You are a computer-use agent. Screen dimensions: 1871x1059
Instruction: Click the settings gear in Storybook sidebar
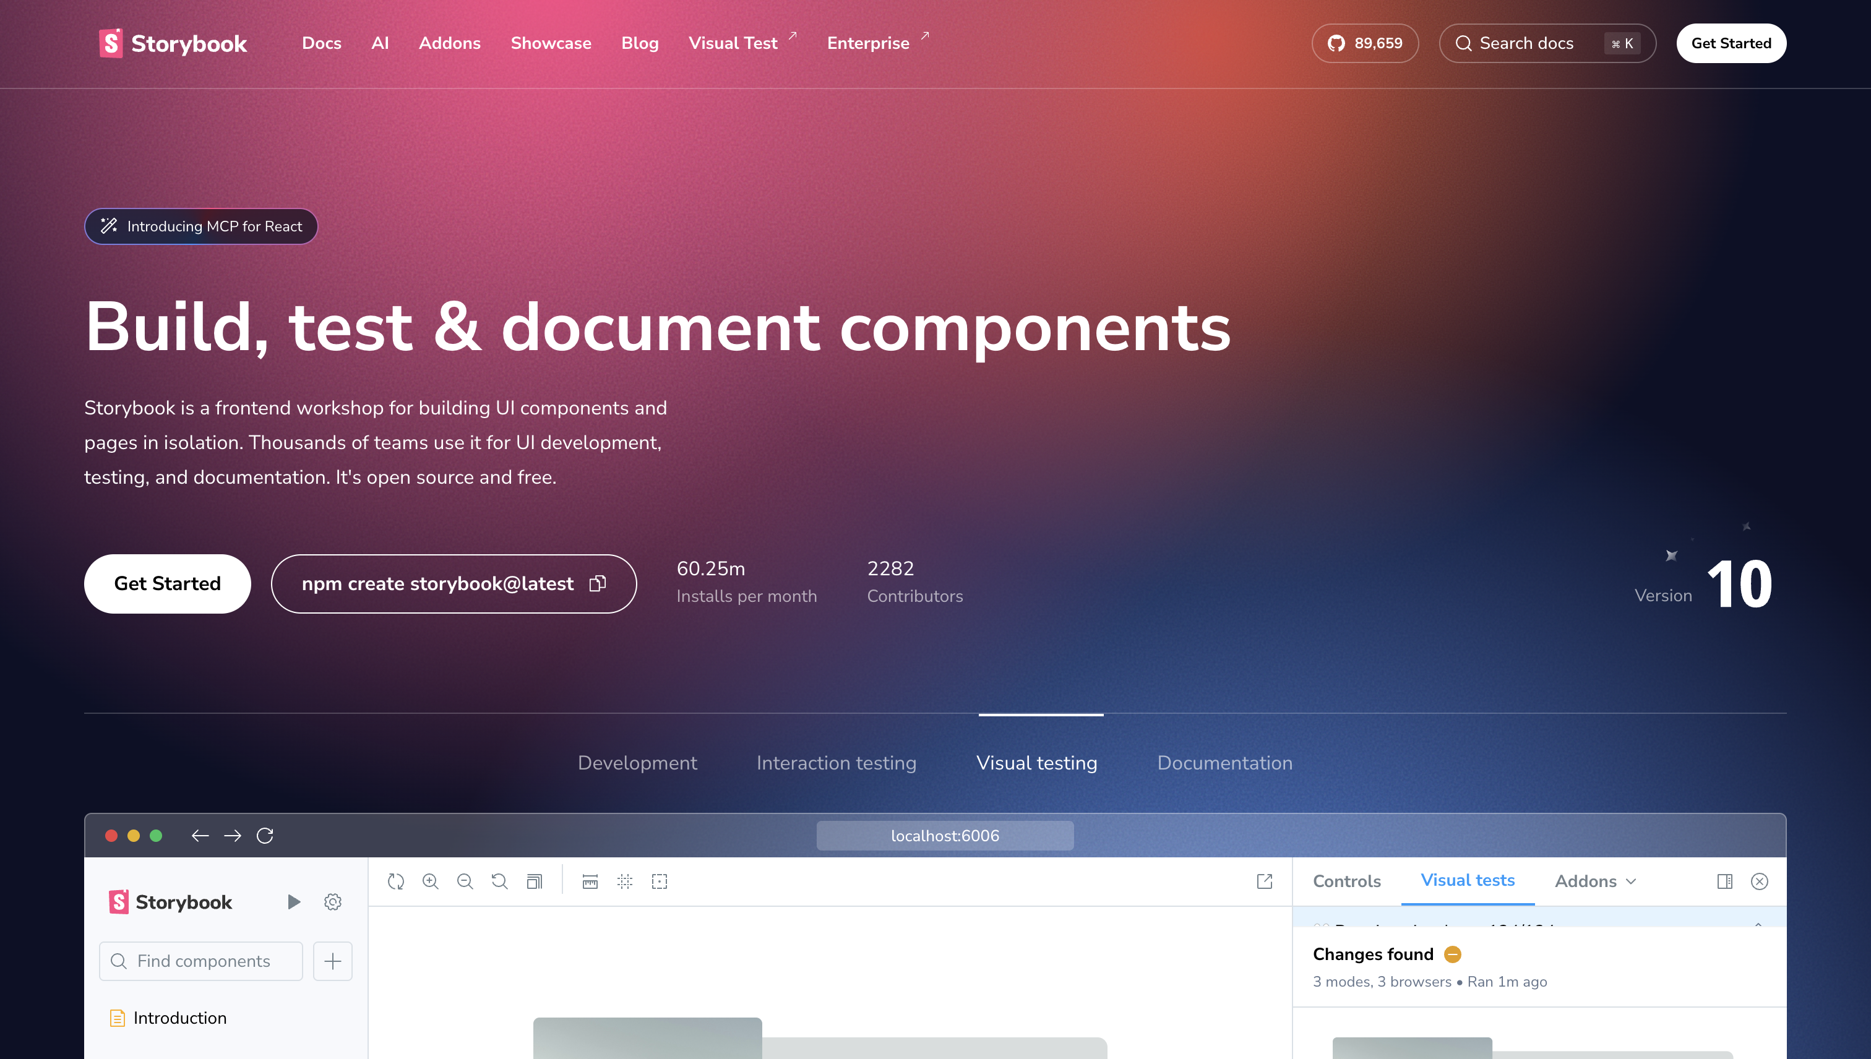tap(332, 902)
